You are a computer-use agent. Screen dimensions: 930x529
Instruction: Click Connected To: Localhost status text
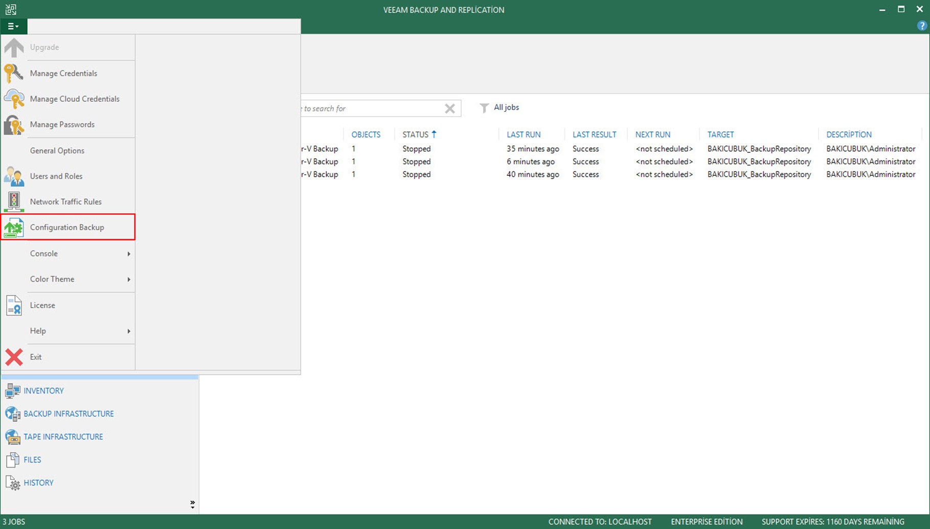pyautogui.click(x=600, y=522)
